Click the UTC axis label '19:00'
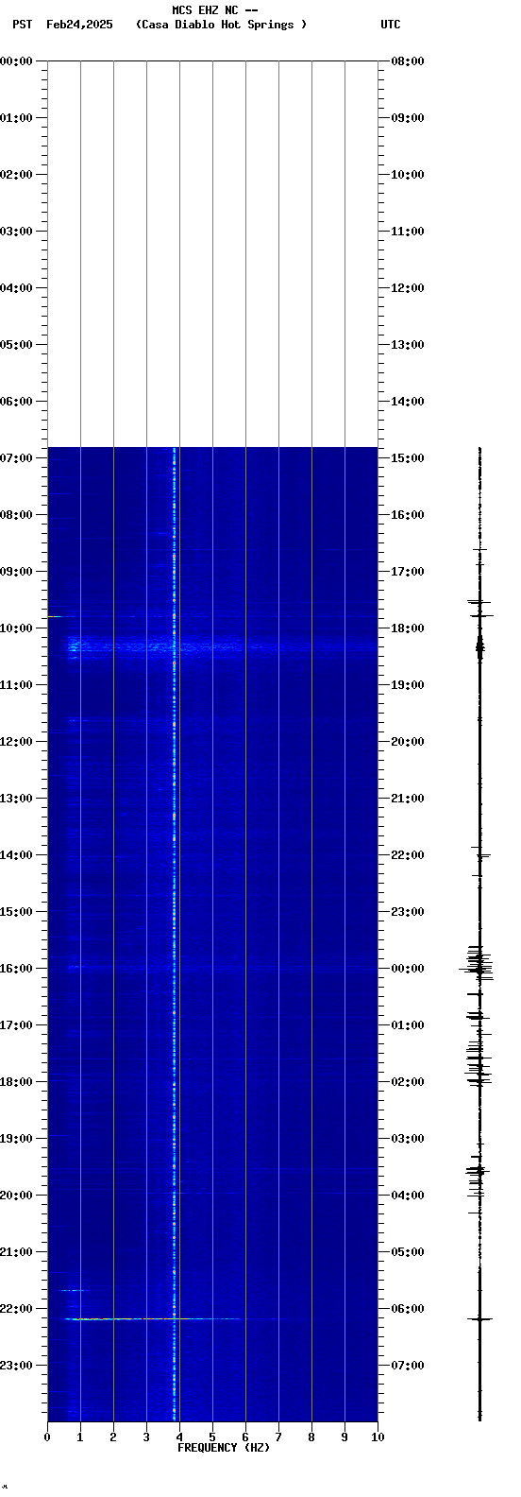The width and height of the screenshot is (521, 1497). (408, 685)
